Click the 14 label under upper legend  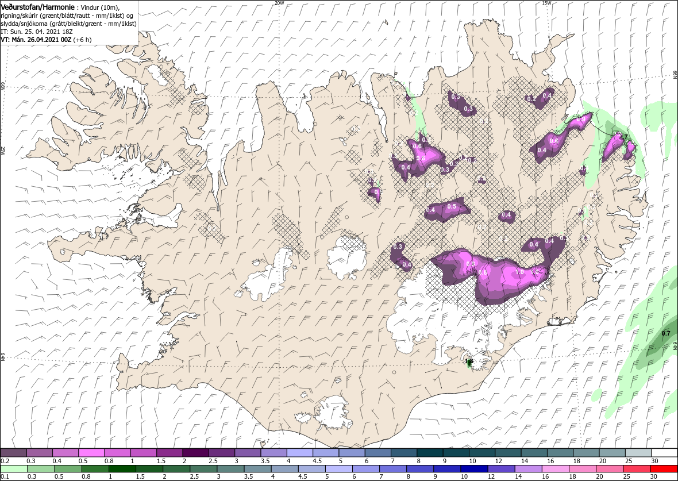525,461
